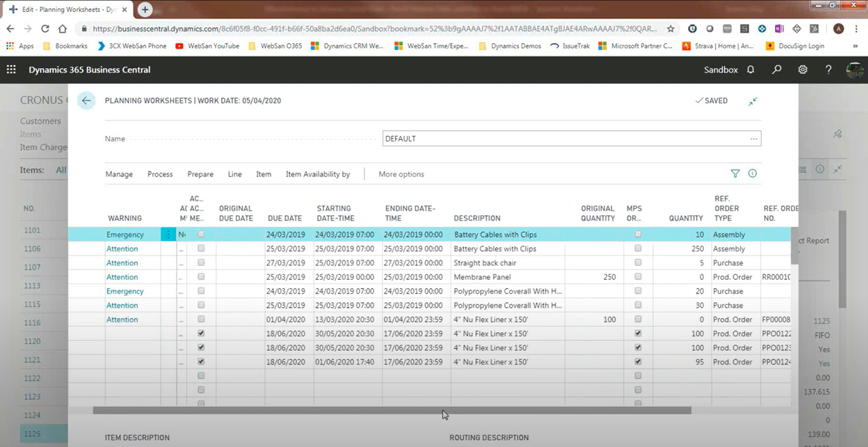Bookmark this page with the star

coord(670,29)
